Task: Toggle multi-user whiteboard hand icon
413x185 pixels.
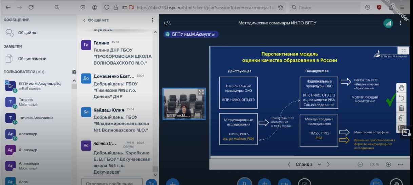Action: 401,118
